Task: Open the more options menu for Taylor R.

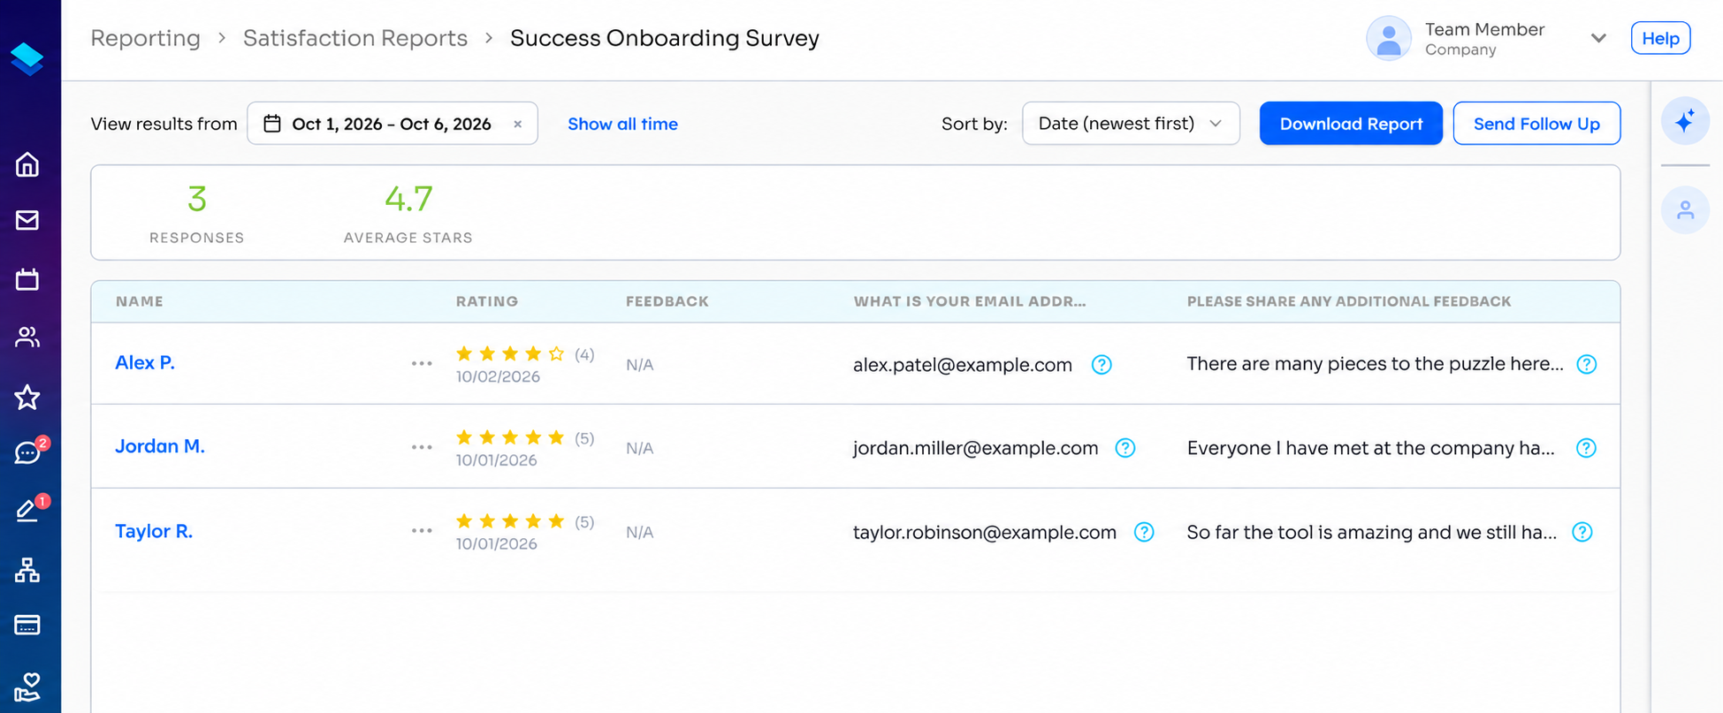Action: (422, 531)
